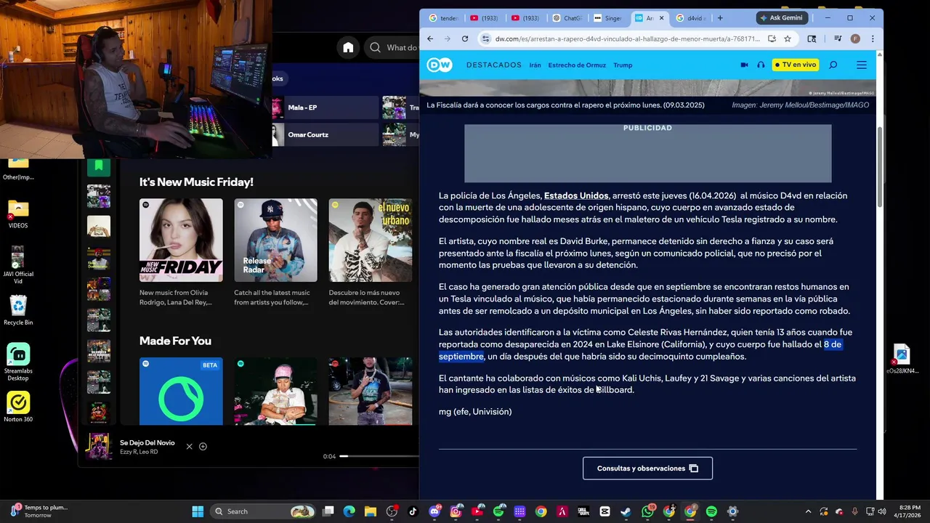
Task: Click Chrome forward navigation arrow
Action: [447, 38]
